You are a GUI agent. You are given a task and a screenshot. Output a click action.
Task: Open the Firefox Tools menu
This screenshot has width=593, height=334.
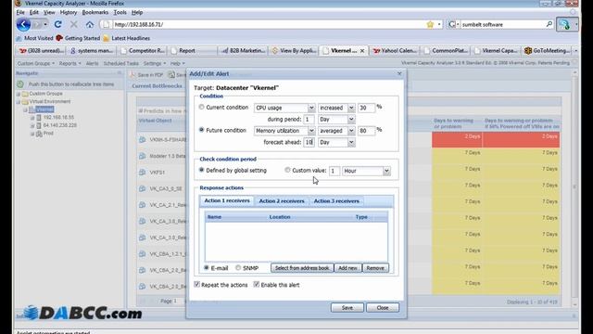[120, 12]
